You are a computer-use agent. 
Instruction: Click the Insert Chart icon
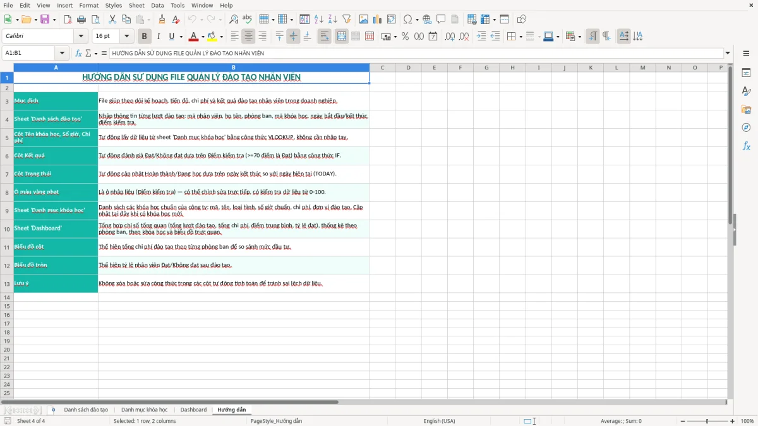tap(378, 20)
